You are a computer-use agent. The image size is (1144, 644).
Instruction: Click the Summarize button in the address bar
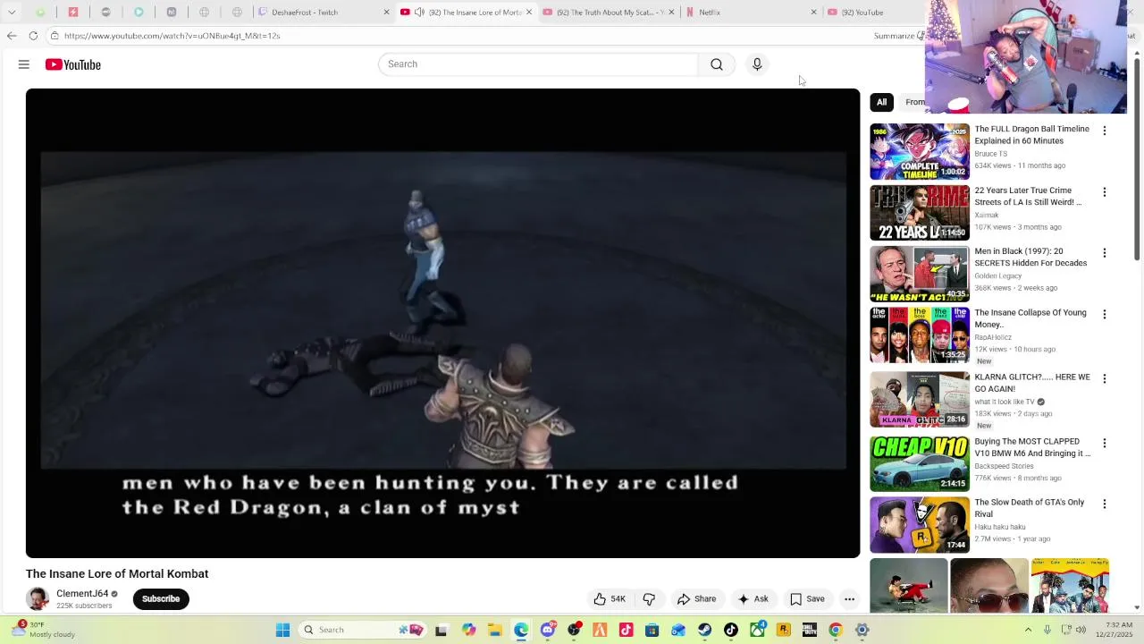(898, 36)
